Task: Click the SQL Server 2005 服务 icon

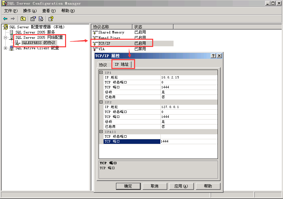Action: pos(12,32)
